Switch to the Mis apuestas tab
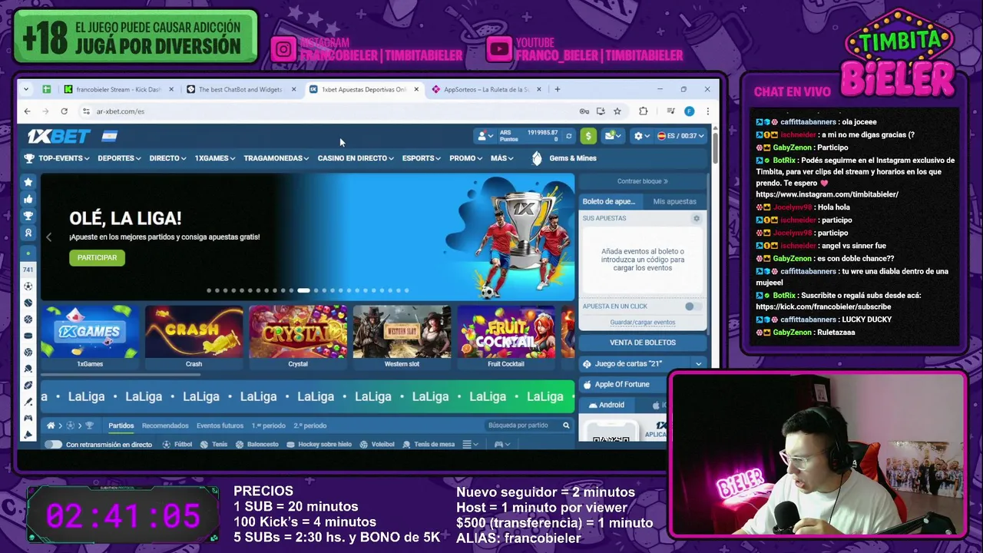The image size is (983, 553). point(674,201)
